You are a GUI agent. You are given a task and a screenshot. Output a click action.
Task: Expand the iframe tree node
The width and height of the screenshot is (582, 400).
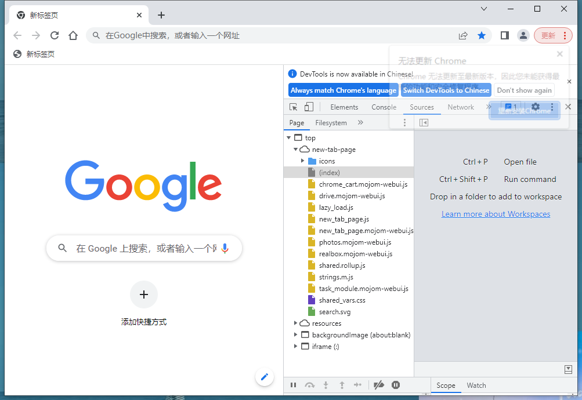(295, 346)
